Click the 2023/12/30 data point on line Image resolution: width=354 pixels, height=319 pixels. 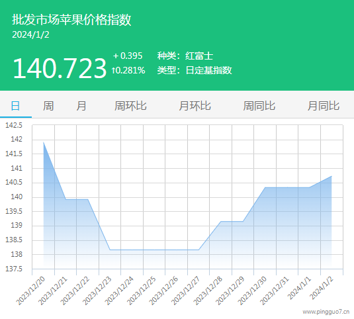coord(265,187)
